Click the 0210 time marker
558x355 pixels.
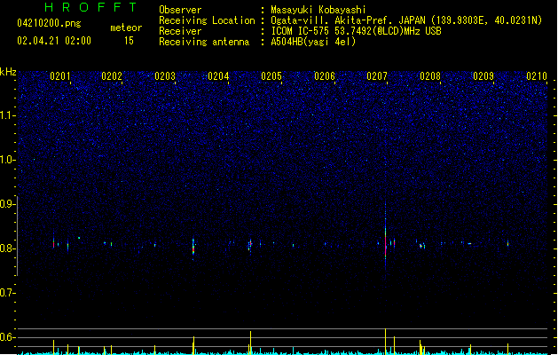coord(537,76)
